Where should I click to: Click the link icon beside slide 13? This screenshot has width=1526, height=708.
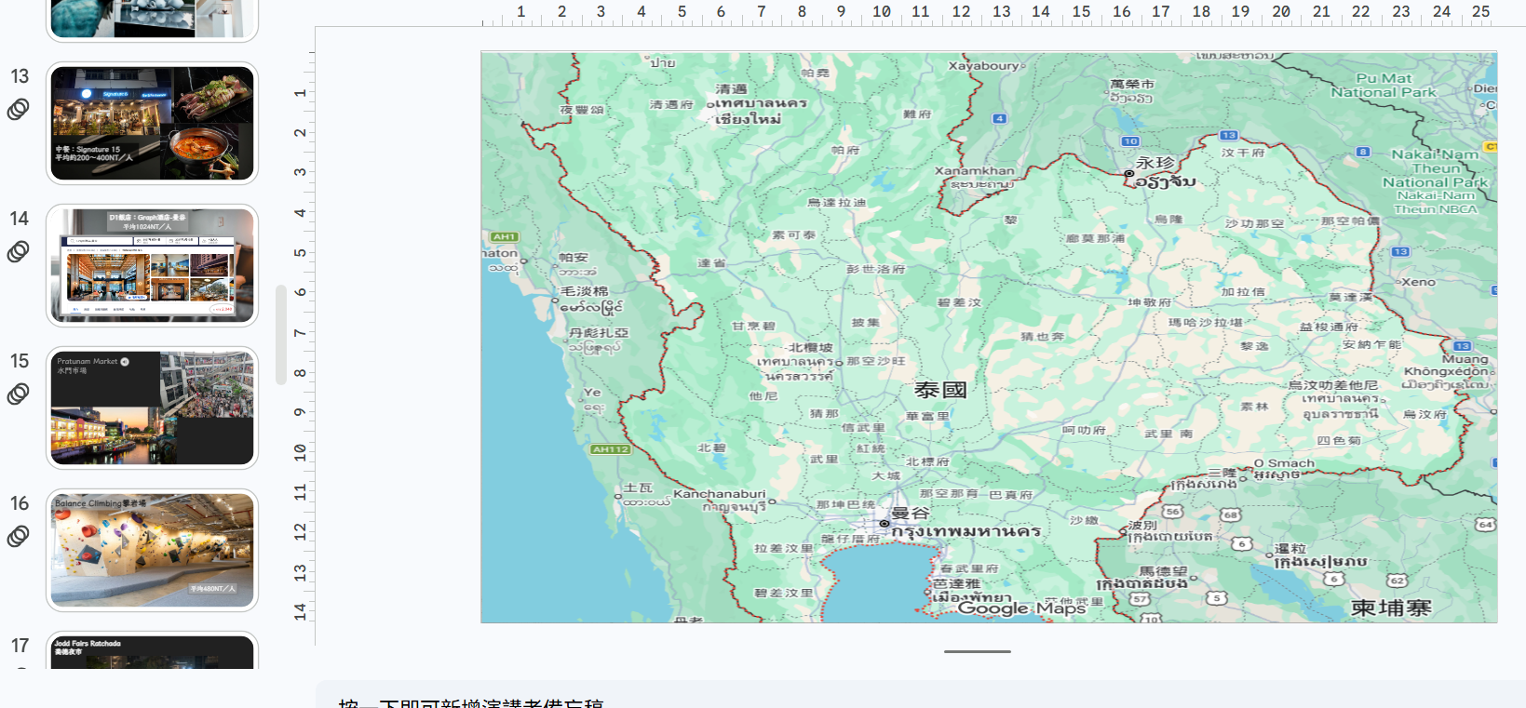(19, 110)
